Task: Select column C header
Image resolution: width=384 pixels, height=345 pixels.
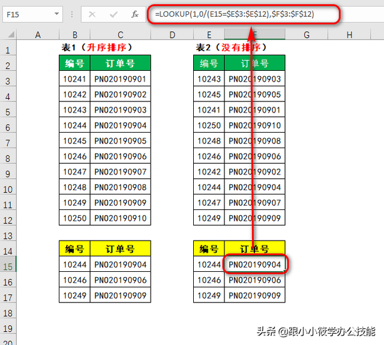Action: [x=120, y=35]
